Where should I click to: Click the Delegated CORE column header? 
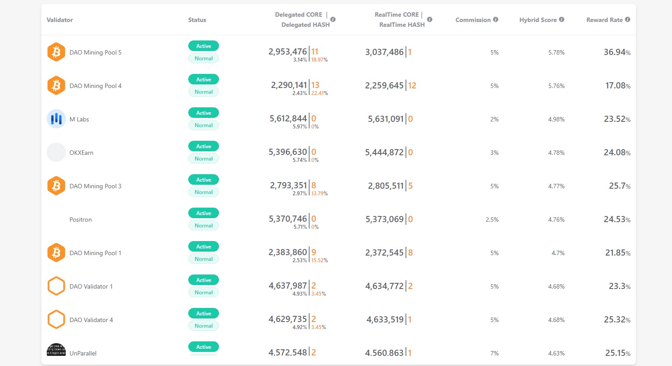tap(302, 20)
